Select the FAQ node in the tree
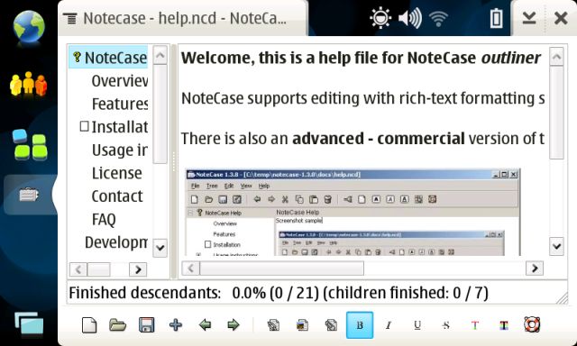 coord(104,220)
